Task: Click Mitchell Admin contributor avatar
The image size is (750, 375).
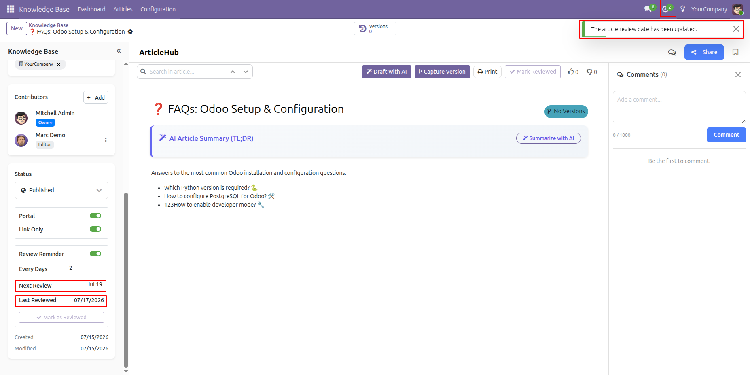Action: tap(21, 118)
